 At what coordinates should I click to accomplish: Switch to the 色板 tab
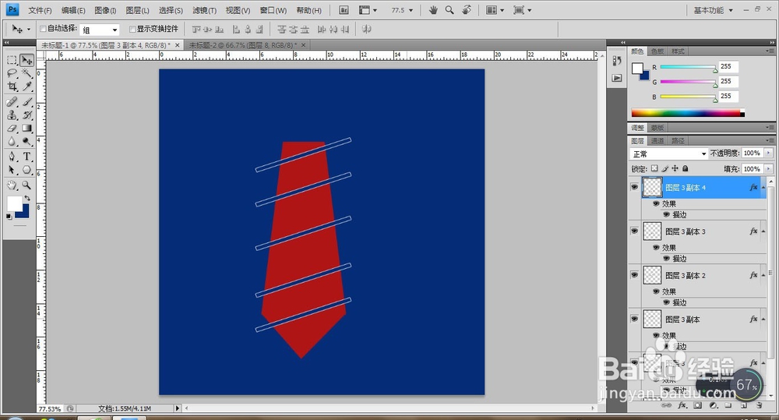pos(657,51)
